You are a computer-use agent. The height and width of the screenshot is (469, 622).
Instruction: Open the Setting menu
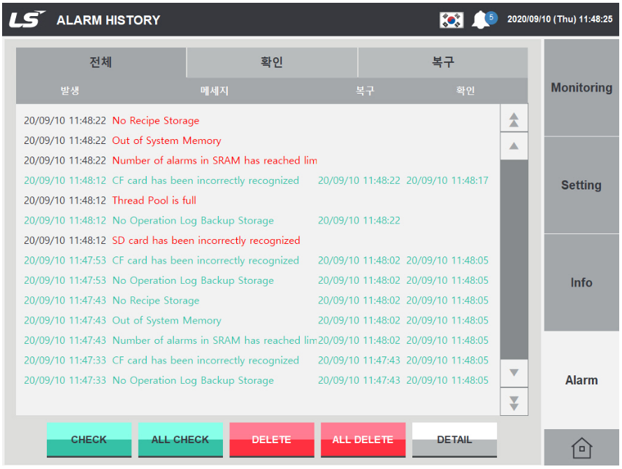(x=581, y=185)
